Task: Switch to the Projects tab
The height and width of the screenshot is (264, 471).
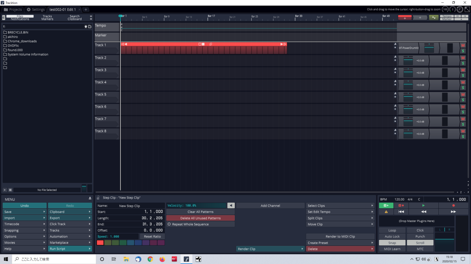Action: point(13,9)
